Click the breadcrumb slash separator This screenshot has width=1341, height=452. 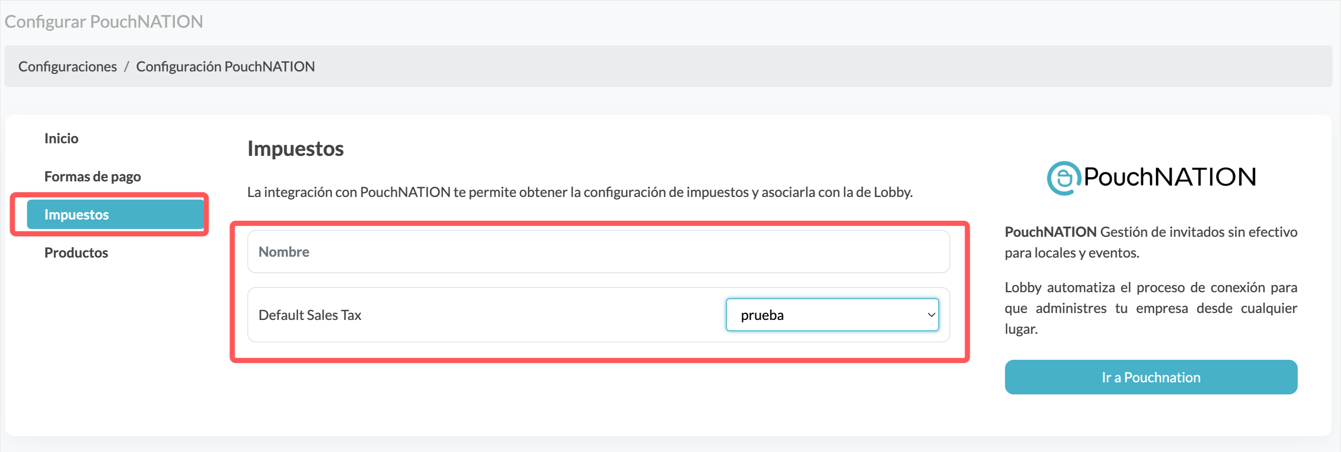127,67
